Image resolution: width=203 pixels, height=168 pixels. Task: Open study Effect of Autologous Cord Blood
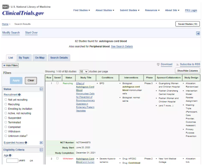[x=85, y=97]
